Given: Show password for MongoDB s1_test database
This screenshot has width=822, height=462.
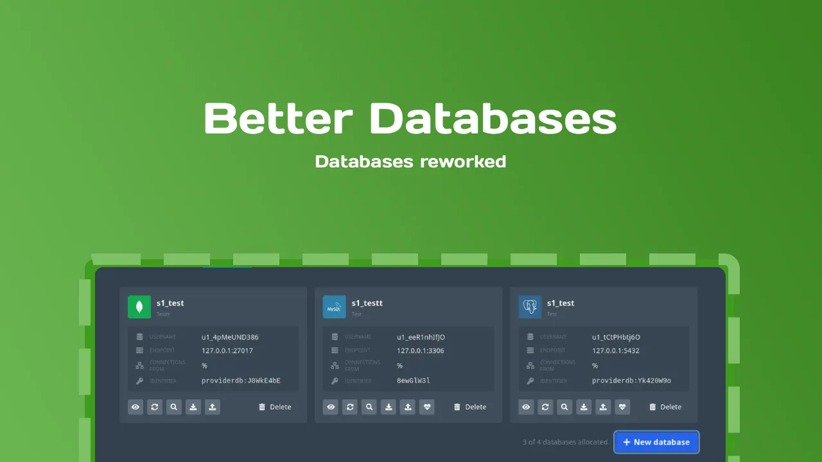Looking at the screenshot, I should [136, 407].
